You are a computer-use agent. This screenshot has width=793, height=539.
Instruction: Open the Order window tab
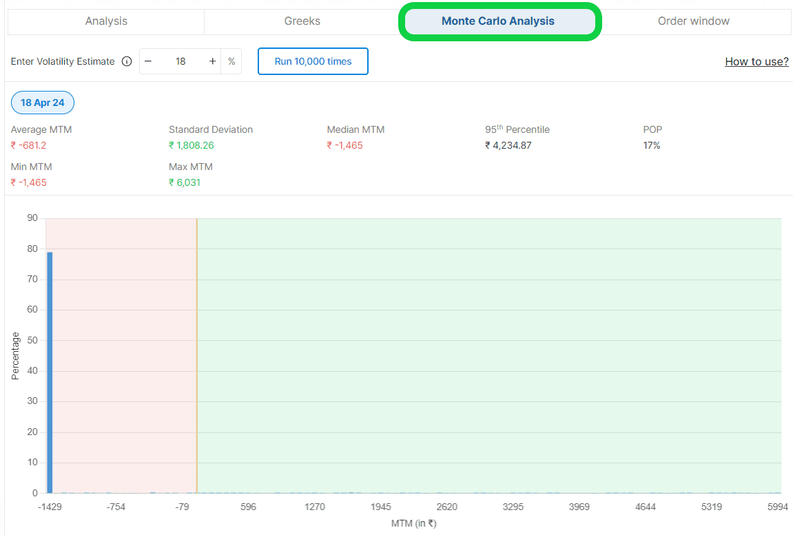tap(693, 21)
